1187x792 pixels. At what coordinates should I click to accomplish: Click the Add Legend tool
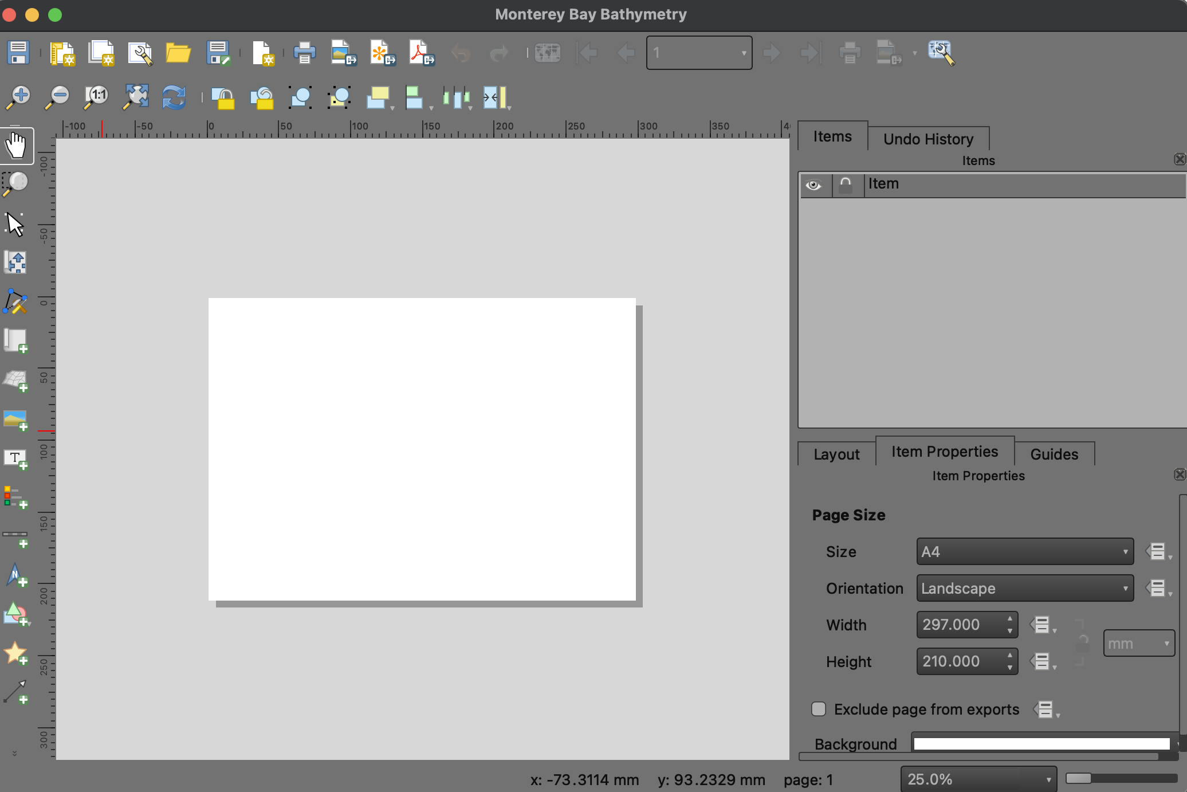pyautogui.click(x=15, y=497)
